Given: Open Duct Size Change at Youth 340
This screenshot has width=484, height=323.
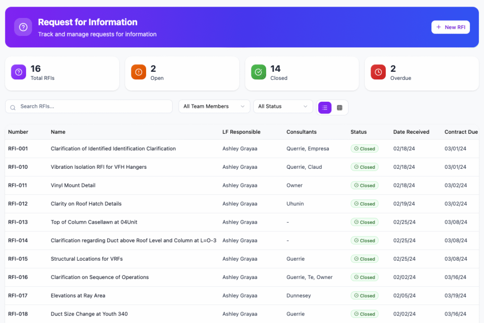Looking at the screenshot, I should pos(89,314).
